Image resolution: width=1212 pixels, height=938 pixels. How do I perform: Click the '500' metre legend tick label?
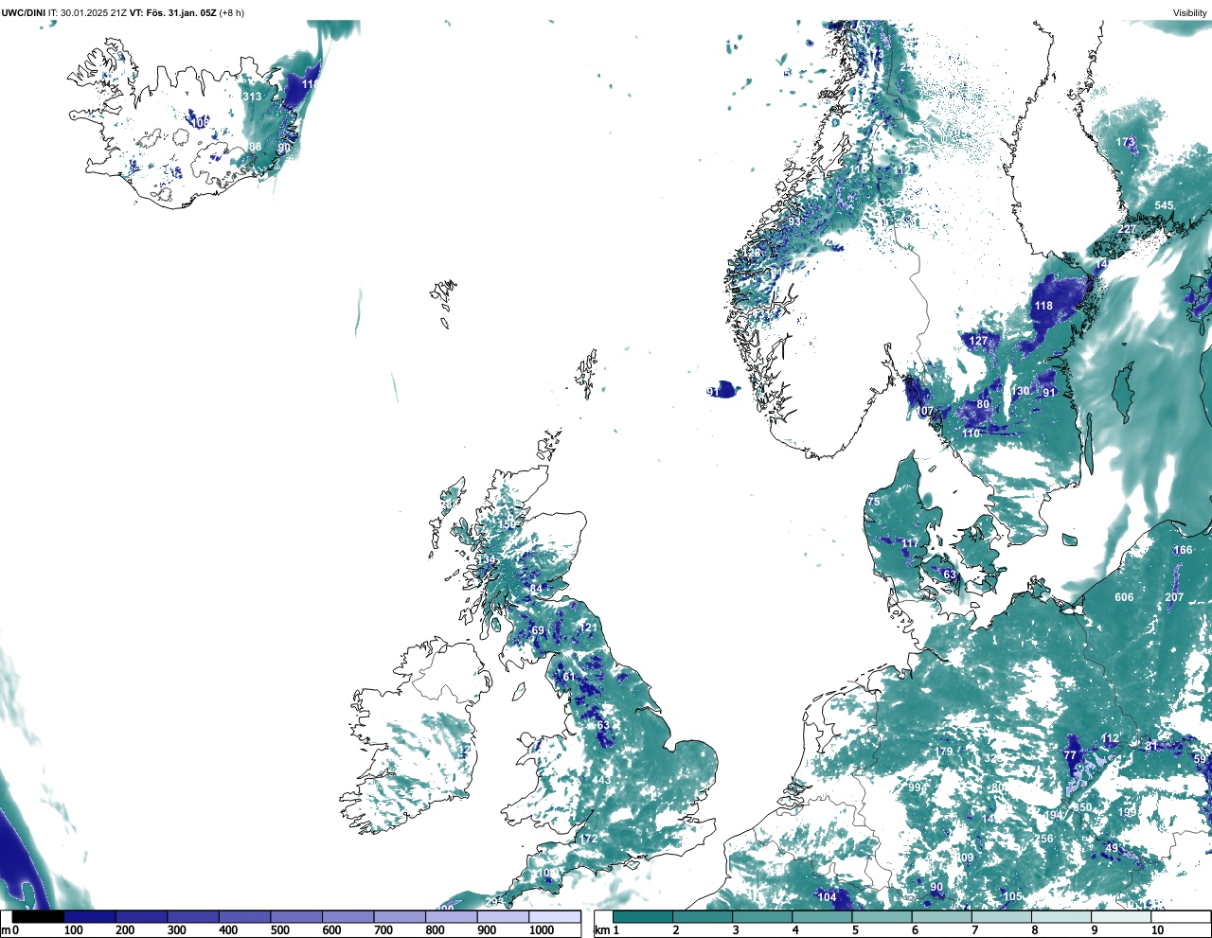point(281,930)
